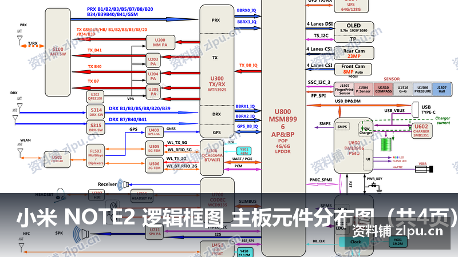This screenshot has width=458, height=257.
Task: Click the UFS 64G/128G block
Action: (351, 6)
